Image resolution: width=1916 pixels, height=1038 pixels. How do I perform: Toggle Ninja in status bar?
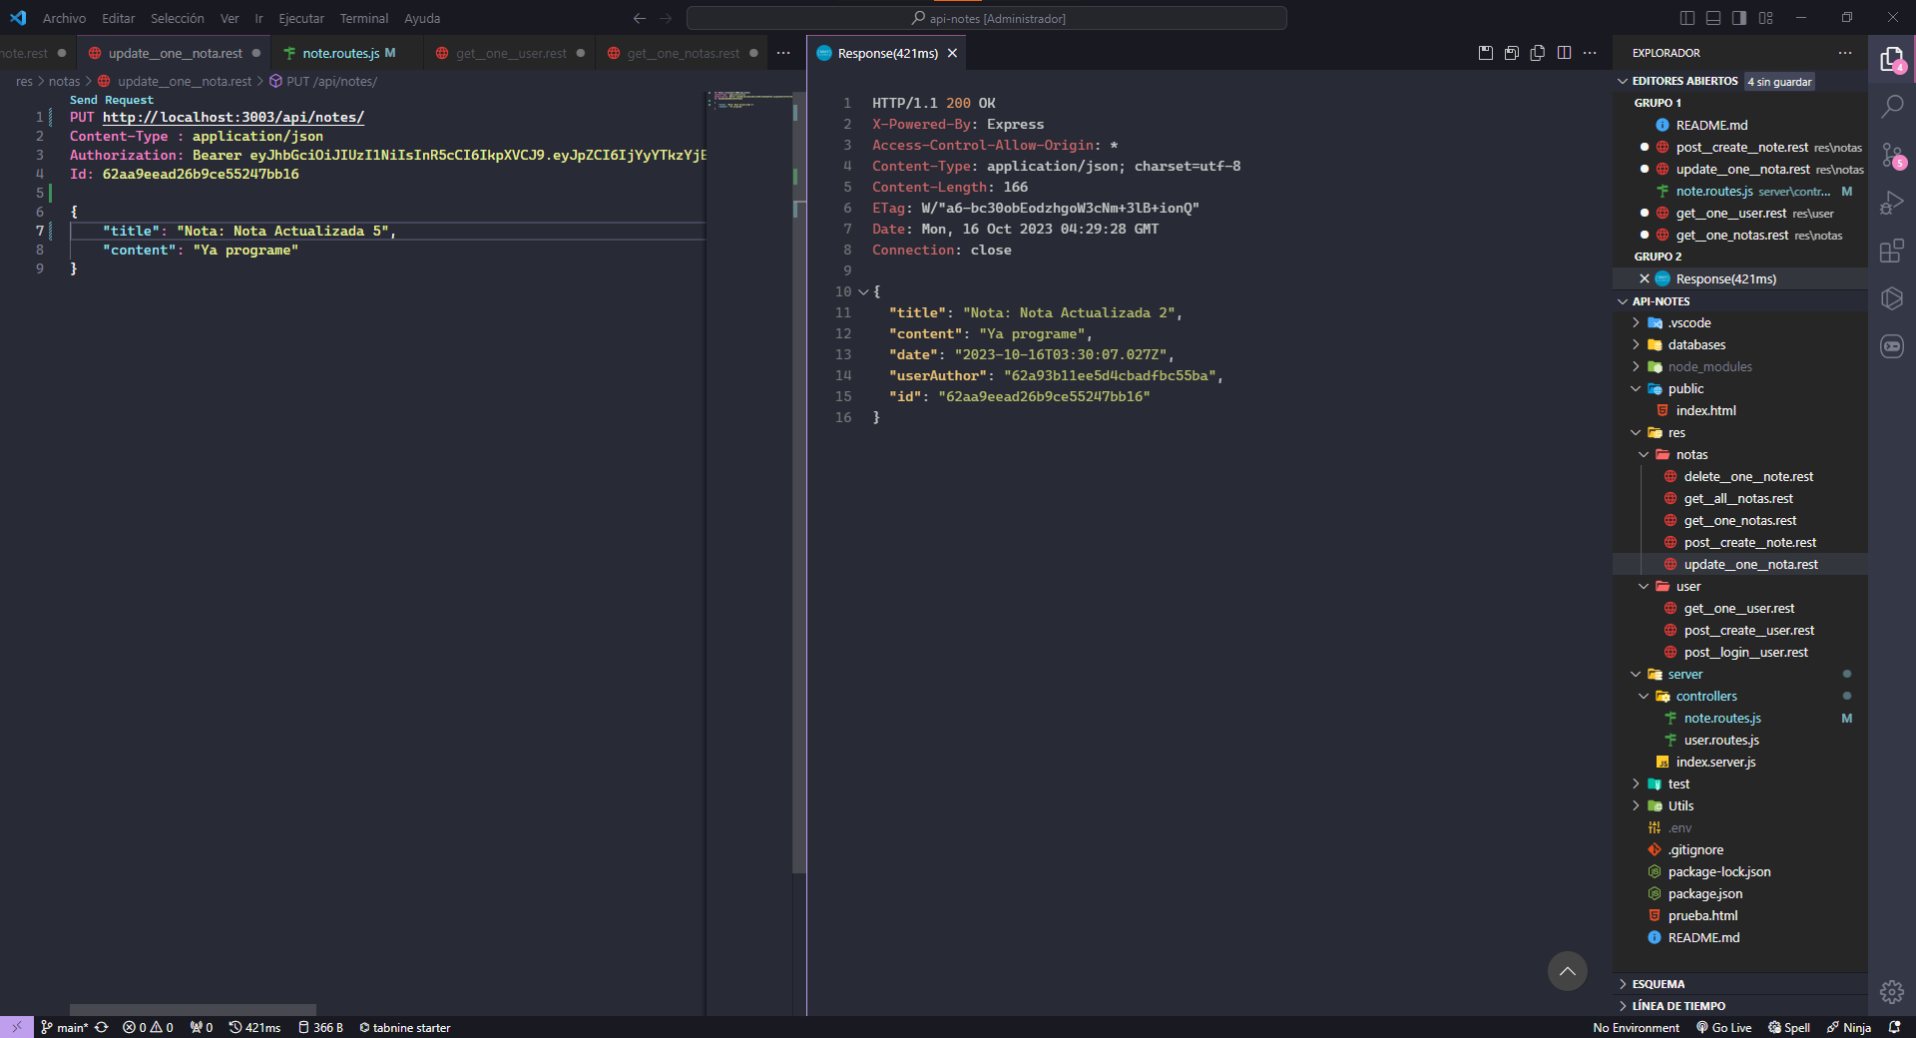pyautogui.click(x=1849, y=1027)
